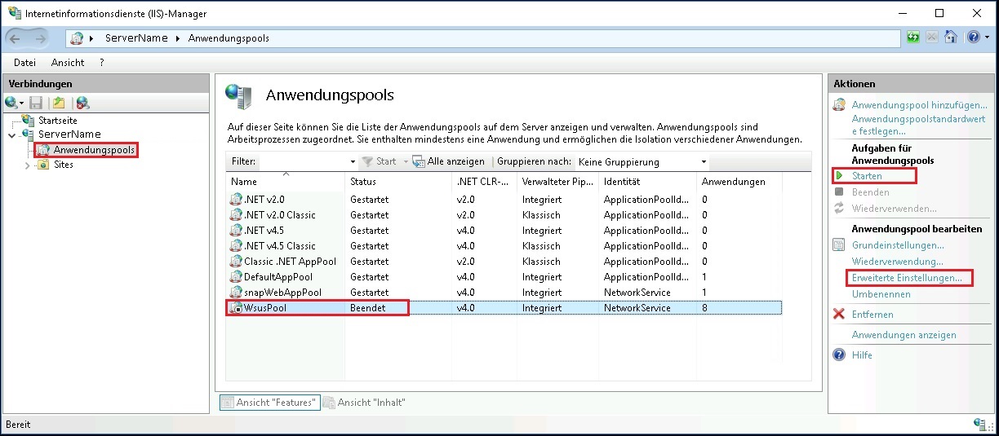
Task: Select the .NET v4.5 pool row
Action: 504,231
